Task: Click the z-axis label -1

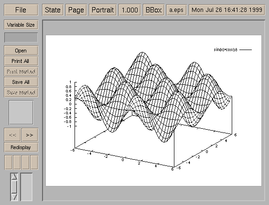Action: pyautogui.click(x=69, y=126)
